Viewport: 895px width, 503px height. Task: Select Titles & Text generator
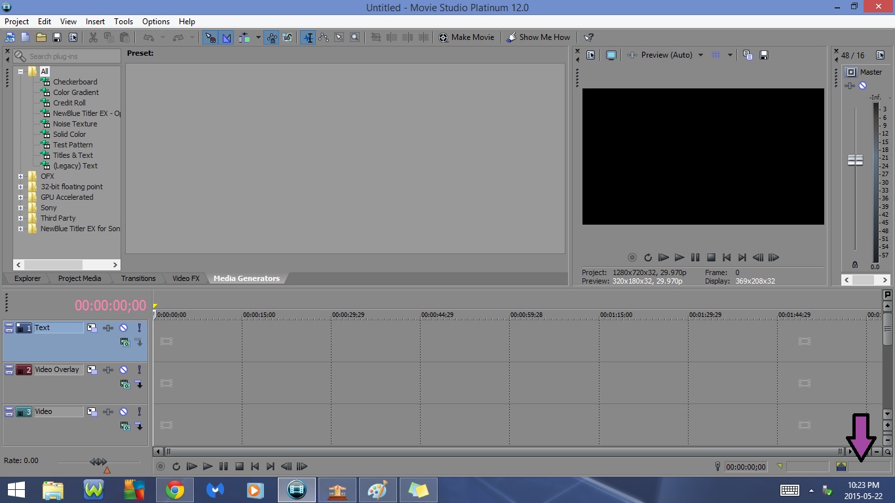pyautogui.click(x=73, y=155)
